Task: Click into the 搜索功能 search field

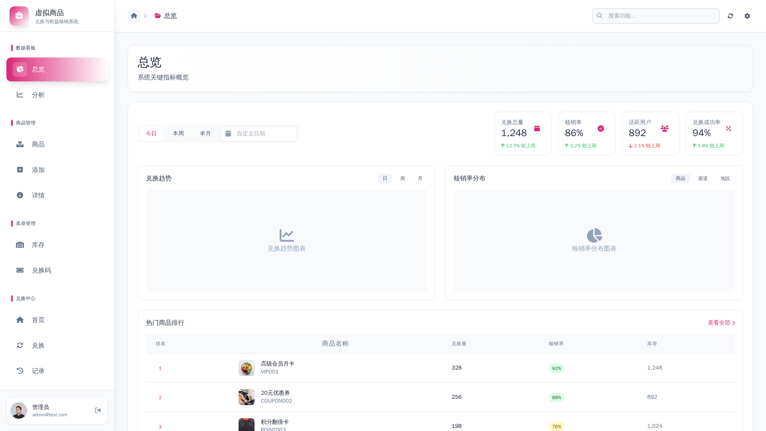Action: [660, 16]
